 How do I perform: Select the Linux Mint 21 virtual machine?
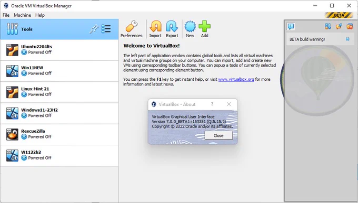59,92
